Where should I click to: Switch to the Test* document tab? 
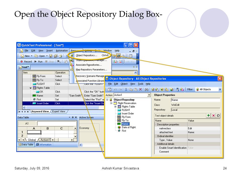[x=24, y=67]
